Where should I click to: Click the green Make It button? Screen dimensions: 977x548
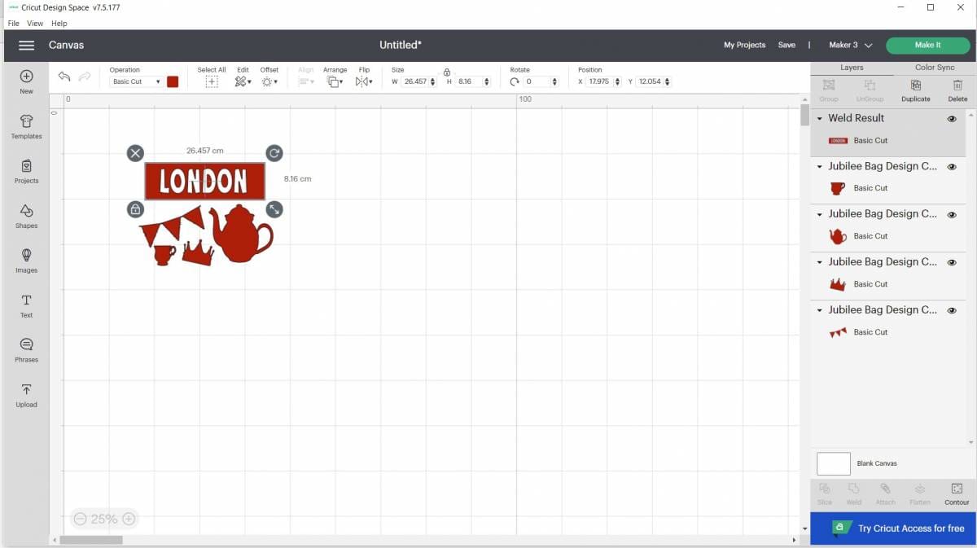[927, 45]
